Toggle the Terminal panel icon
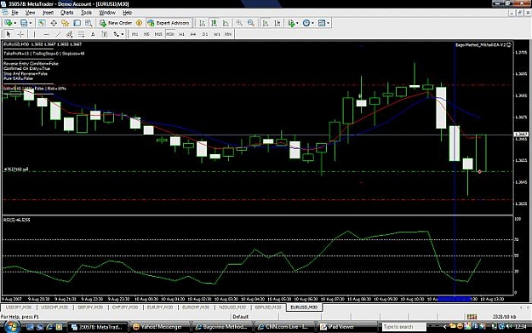Screen dimensions: 532x333 (x=77, y=23)
